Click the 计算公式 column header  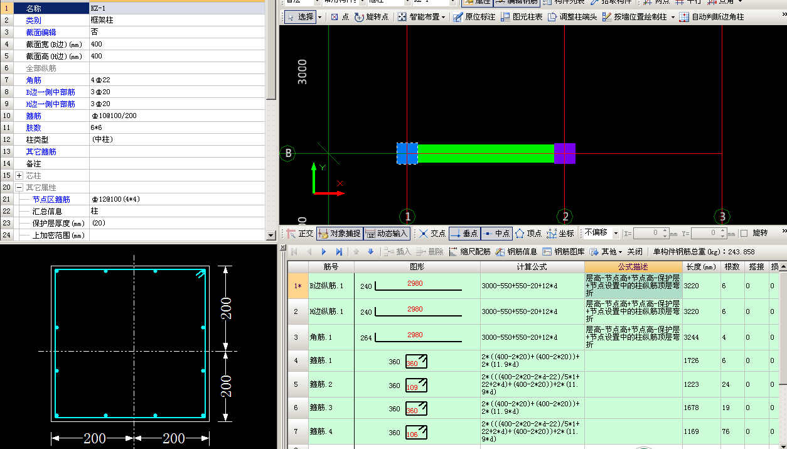532,267
